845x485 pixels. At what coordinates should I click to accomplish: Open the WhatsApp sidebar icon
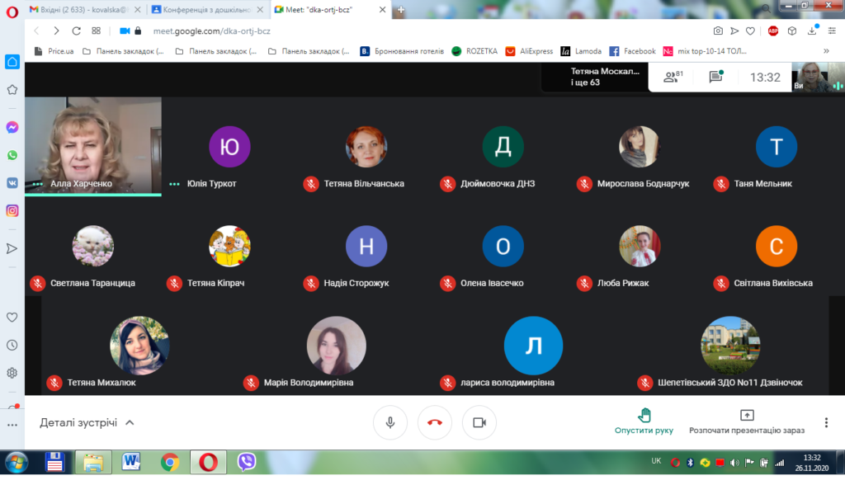[12, 155]
